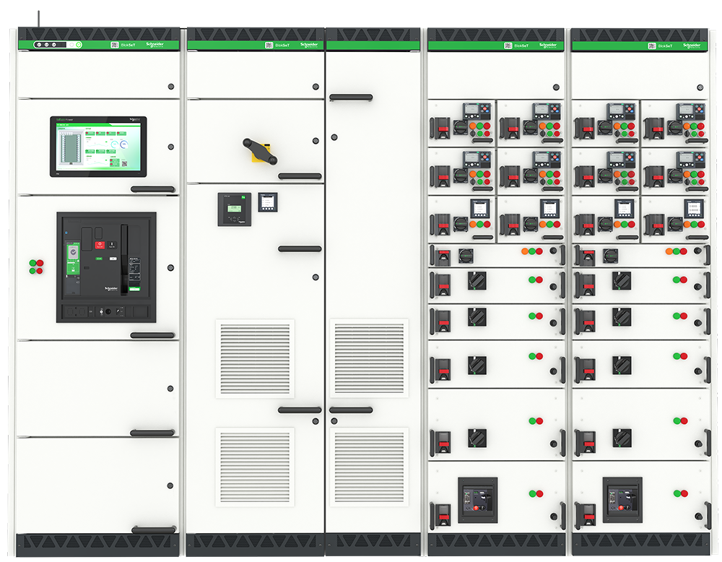This screenshot has width=722, height=562.
Task: Click the door lock beside the touchscreen display
Action: click(171, 147)
